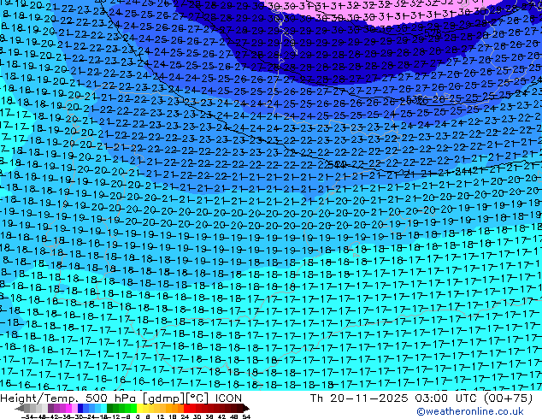Click the "Height/Temp. 500 hPa" map title

pyautogui.click(x=69, y=398)
